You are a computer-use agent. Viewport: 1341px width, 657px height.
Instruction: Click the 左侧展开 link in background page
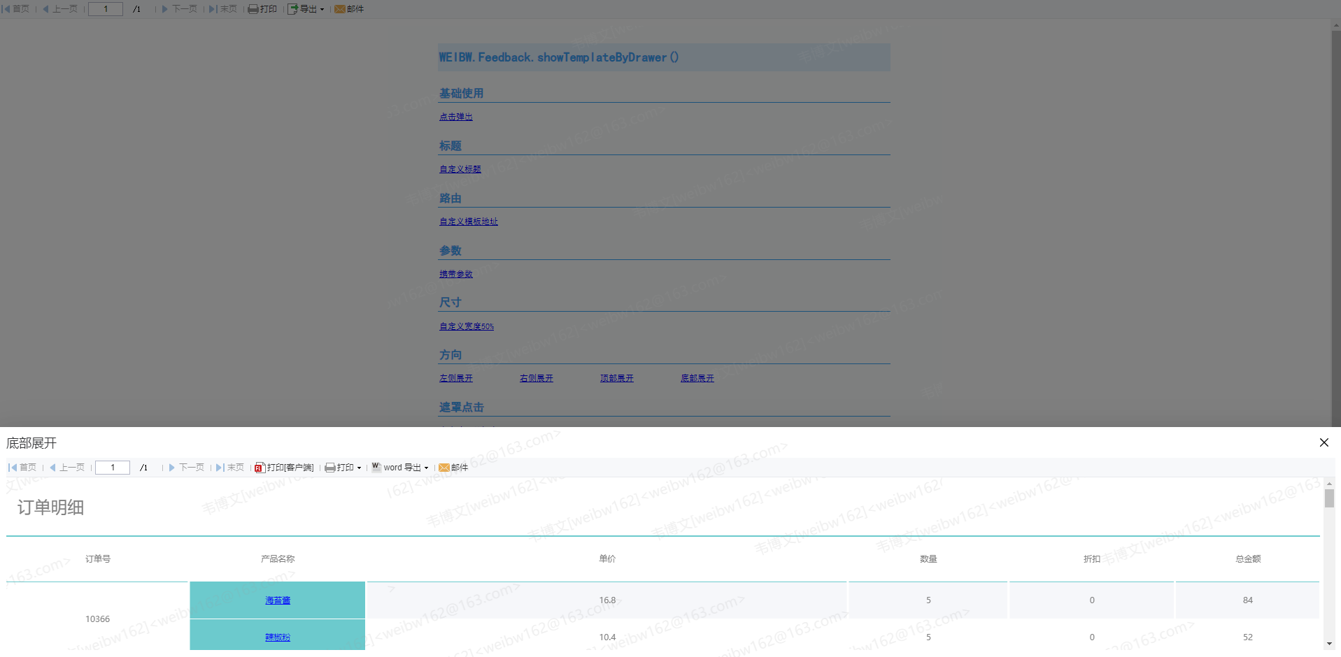coord(456,378)
